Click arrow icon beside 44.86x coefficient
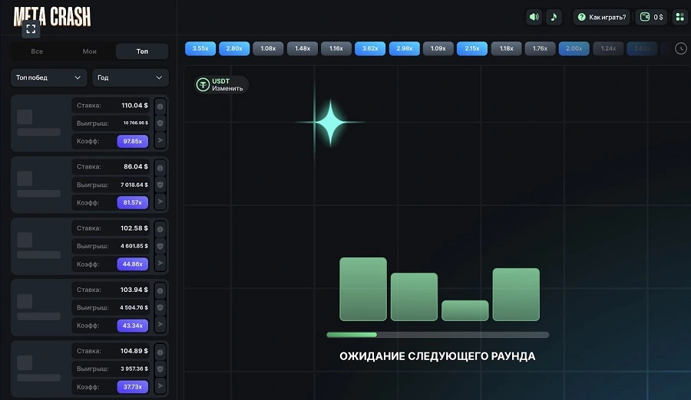This screenshot has width=691, height=400. [160, 263]
